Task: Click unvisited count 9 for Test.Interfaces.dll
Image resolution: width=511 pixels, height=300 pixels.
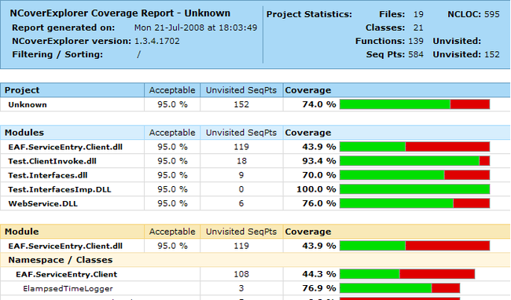Action: point(241,175)
